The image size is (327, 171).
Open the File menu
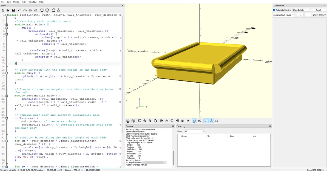pyautogui.click(x=3, y=2)
